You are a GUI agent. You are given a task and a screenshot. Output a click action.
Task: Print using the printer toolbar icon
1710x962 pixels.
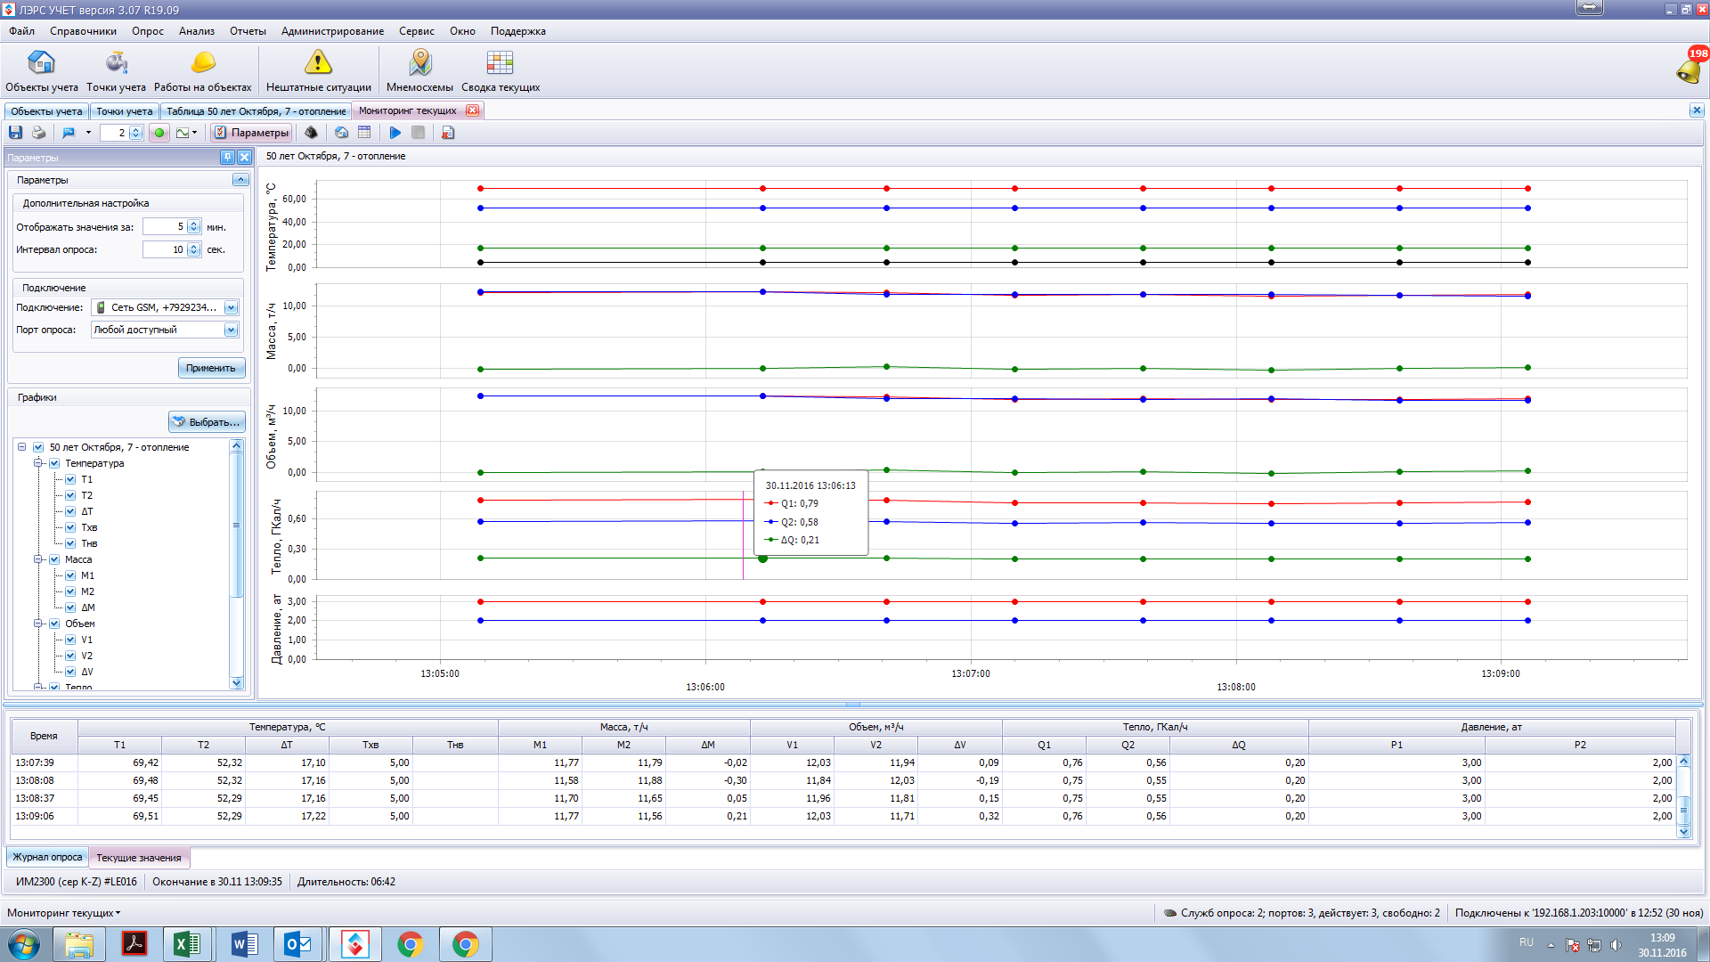click(38, 133)
